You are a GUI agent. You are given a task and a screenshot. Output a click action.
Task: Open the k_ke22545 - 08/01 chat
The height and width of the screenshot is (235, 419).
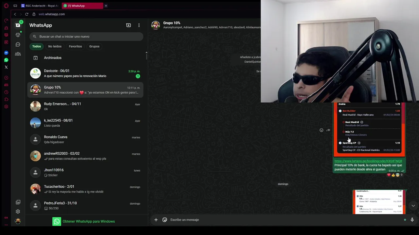pyautogui.click(x=85, y=123)
